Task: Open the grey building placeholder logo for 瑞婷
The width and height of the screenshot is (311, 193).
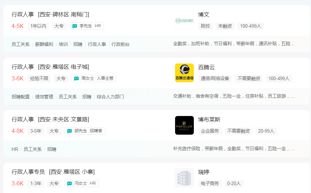Action: [184, 178]
